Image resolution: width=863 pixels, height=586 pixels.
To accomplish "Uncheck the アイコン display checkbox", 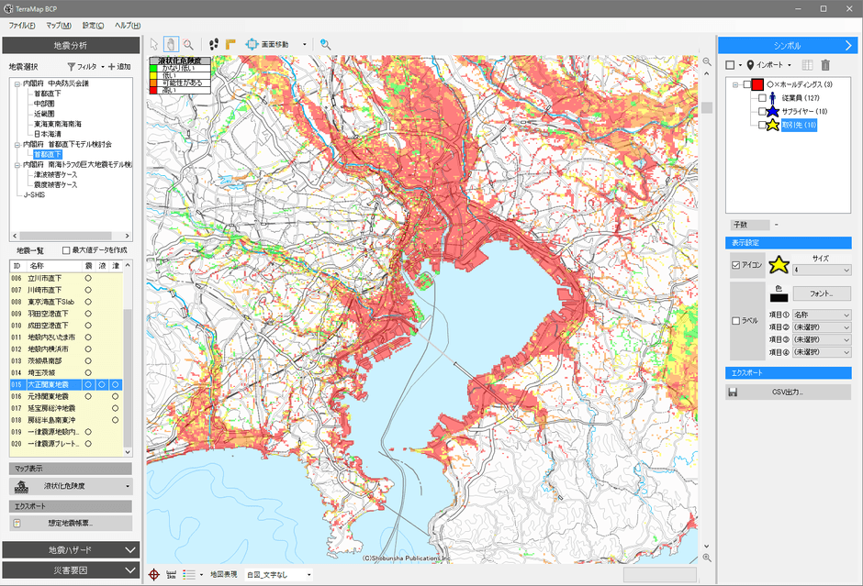I will coord(735,266).
